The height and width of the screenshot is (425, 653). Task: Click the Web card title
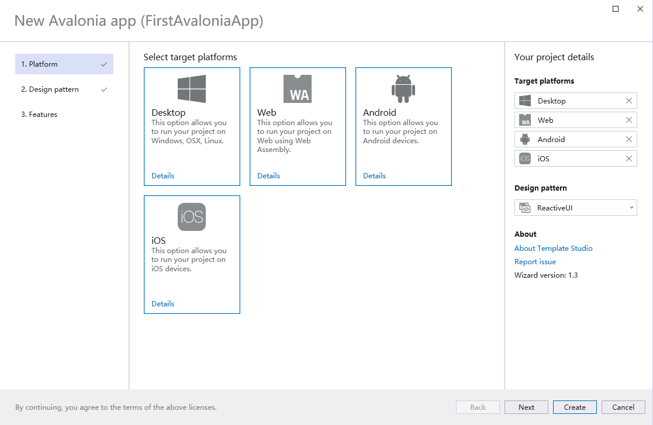click(x=267, y=112)
